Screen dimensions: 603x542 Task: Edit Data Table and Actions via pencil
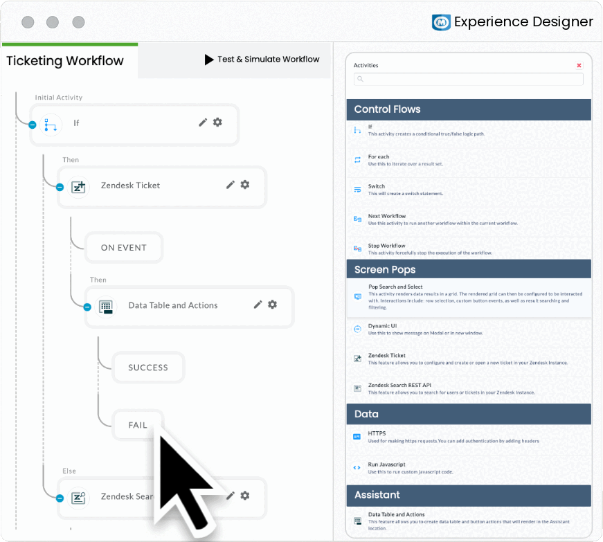pyautogui.click(x=258, y=305)
